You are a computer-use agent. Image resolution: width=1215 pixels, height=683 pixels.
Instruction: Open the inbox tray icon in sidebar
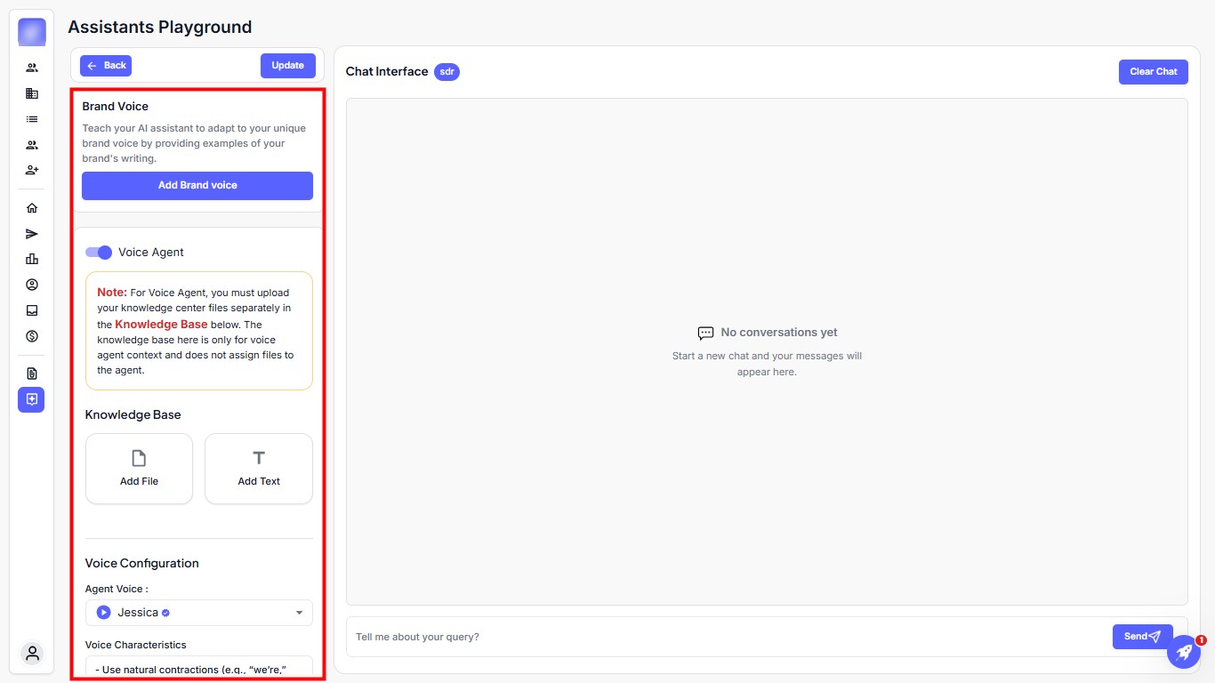click(32, 310)
